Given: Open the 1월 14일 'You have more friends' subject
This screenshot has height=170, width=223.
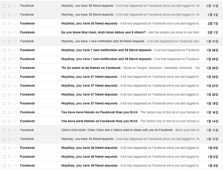Looking at the screenshot, I should pyautogui.click(x=99, y=121).
